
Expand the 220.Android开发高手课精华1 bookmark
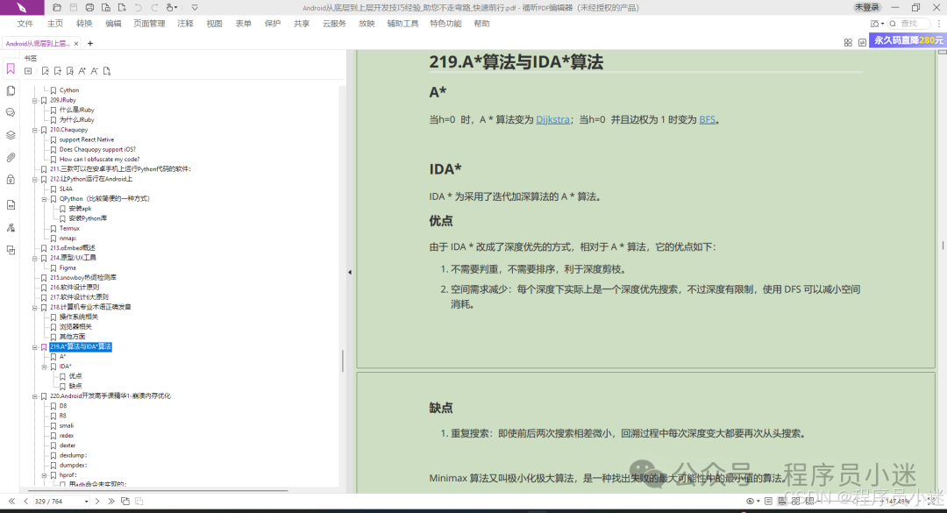(34, 395)
